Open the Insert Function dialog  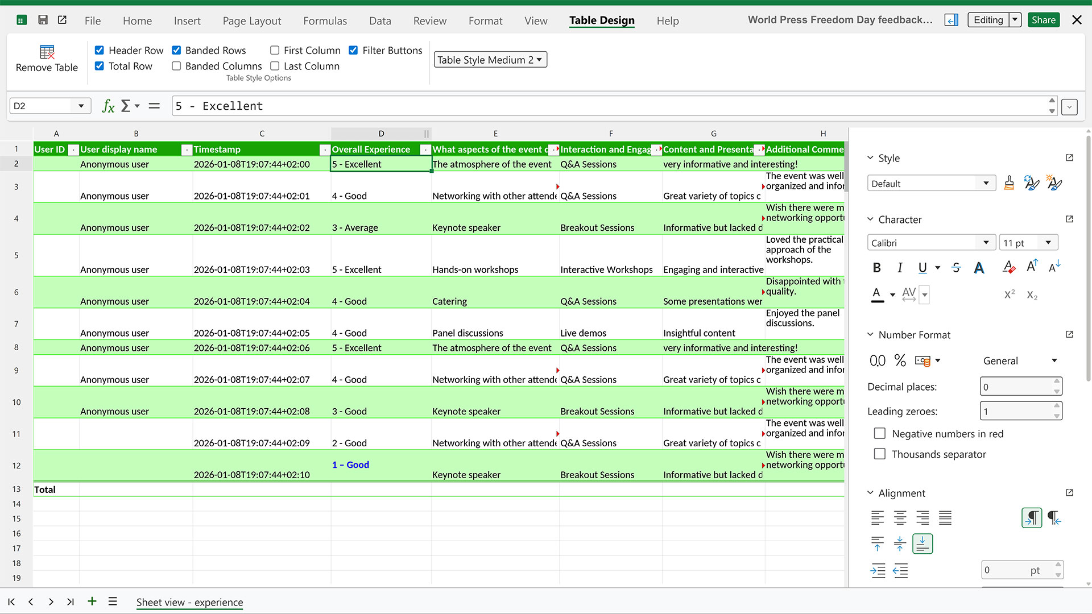coord(108,106)
